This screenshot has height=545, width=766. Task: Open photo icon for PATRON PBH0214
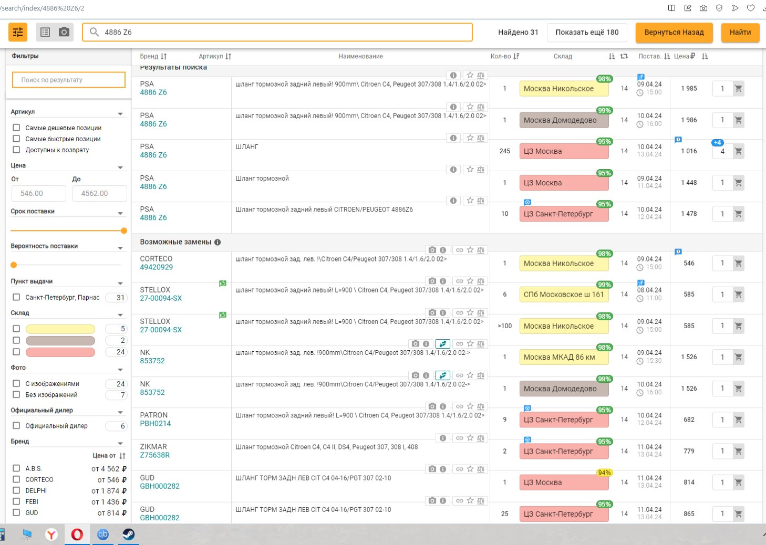click(x=432, y=406)
